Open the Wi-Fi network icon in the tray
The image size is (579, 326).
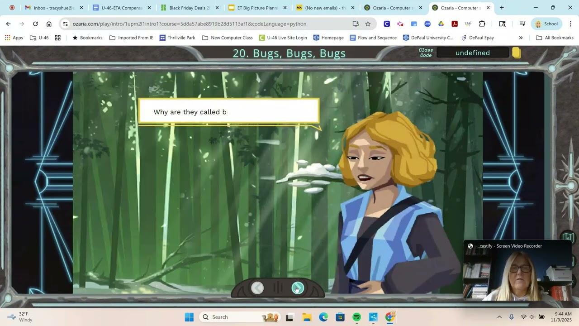[523, 317]
